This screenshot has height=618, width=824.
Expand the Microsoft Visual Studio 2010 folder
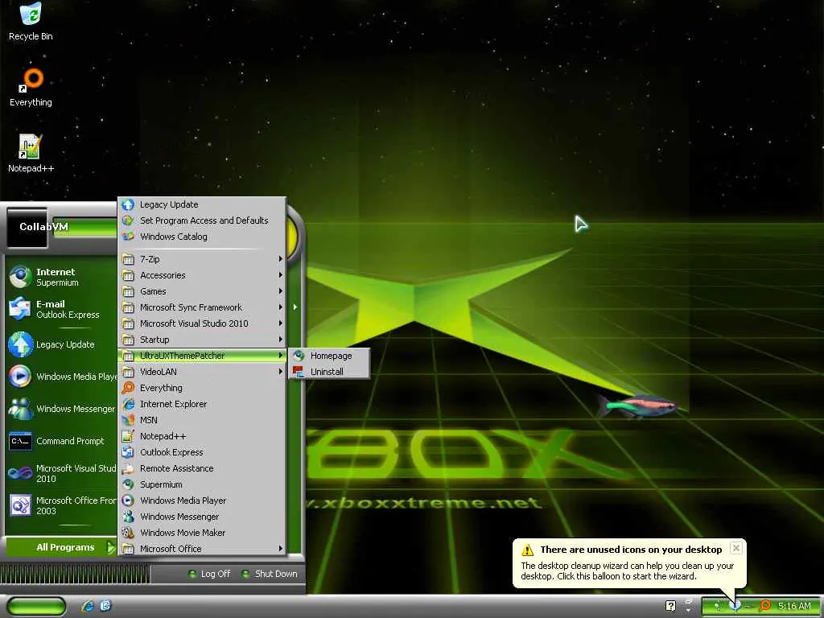pyautogui.click(x=203, y=323)
